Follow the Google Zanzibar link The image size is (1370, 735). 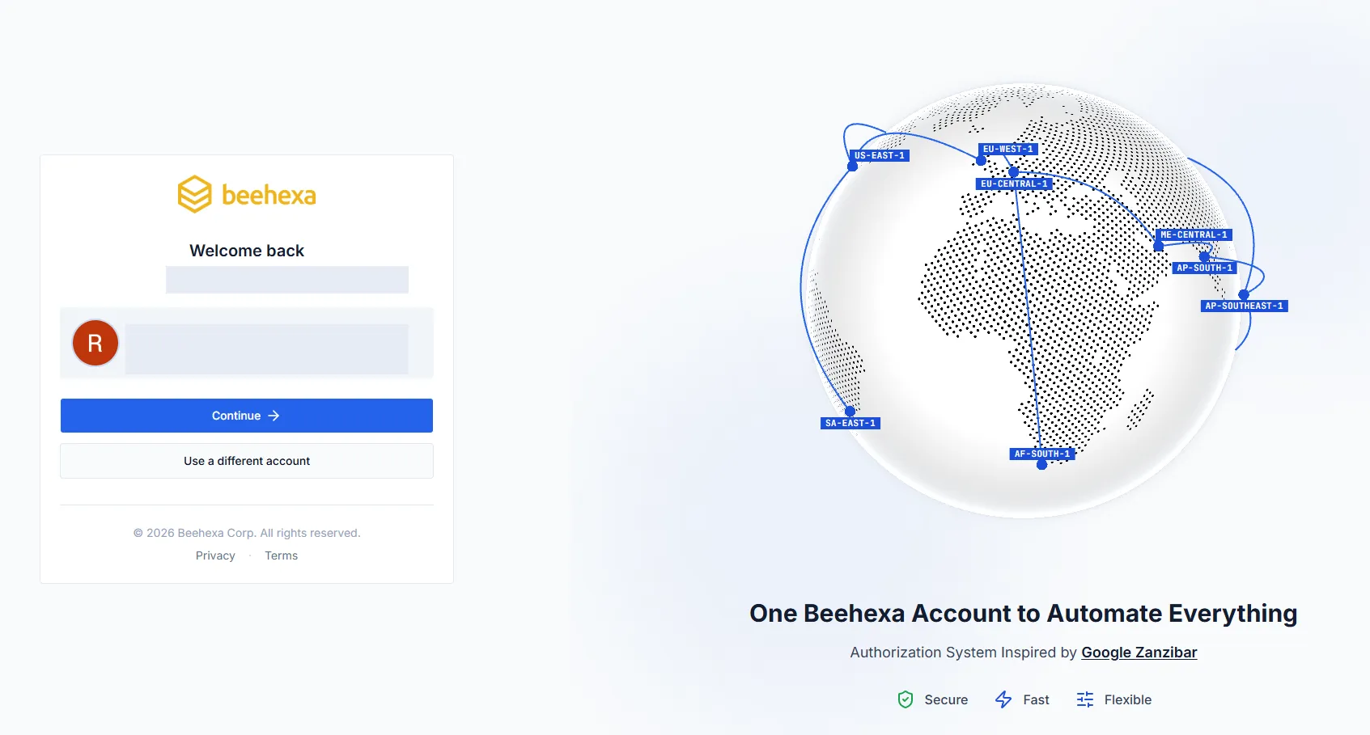coord(1139,653)
